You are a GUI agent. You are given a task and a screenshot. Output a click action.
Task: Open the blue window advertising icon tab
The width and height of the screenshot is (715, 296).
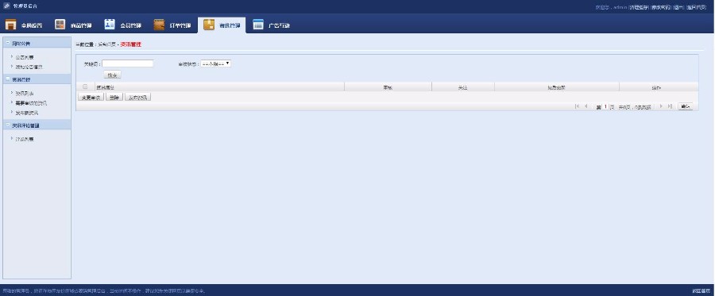tap(258, 25)
